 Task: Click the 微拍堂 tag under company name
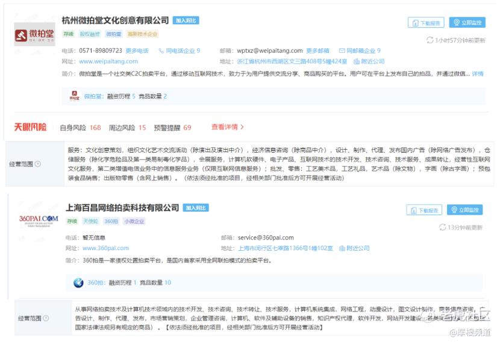coord(114,34)
